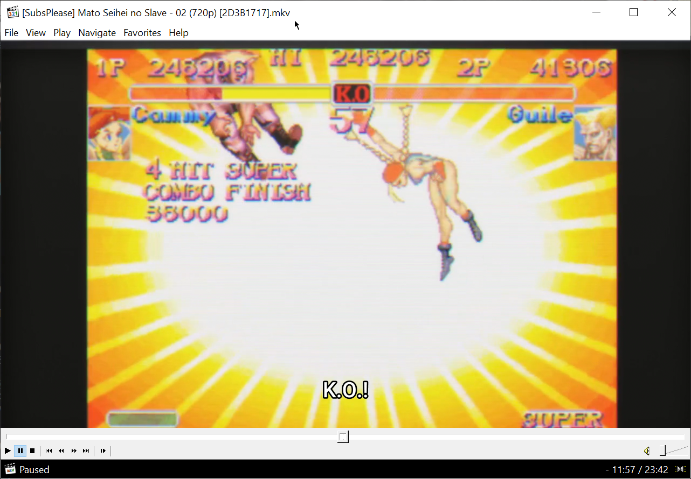Click the video display area
691x479 pixels.
tap(345, 234)
